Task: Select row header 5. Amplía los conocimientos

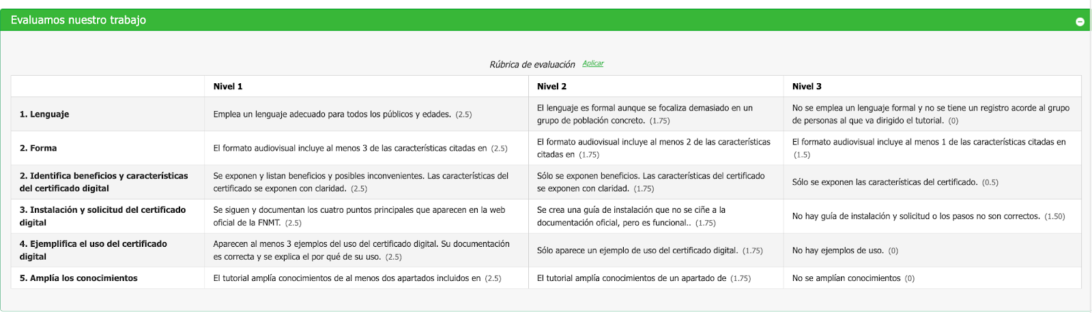Action: coord(108,278)
